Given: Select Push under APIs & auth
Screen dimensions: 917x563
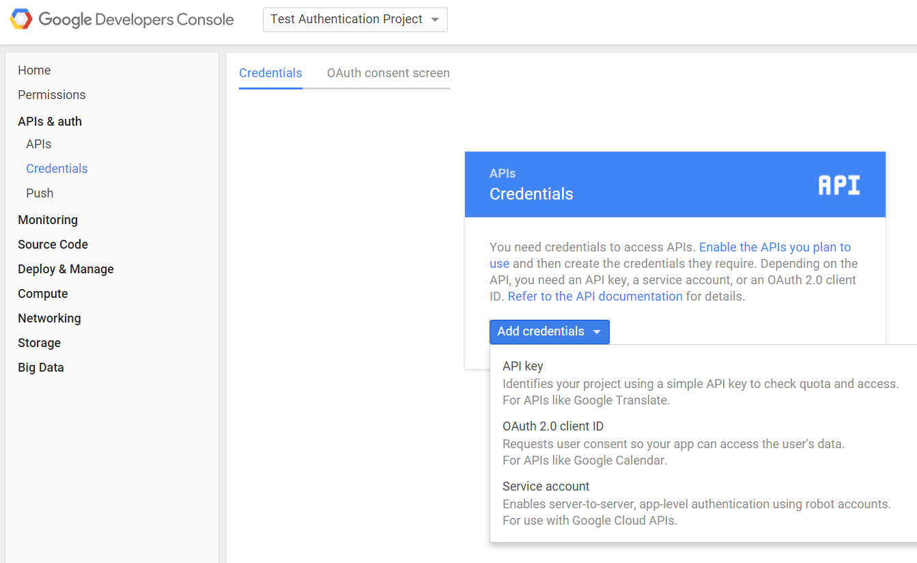Looking at the screenshot, I should [x=40, y=193].
